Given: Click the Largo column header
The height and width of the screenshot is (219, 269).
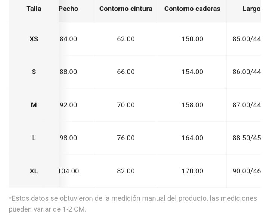Looking at the screenshot, I should point(251,9).
